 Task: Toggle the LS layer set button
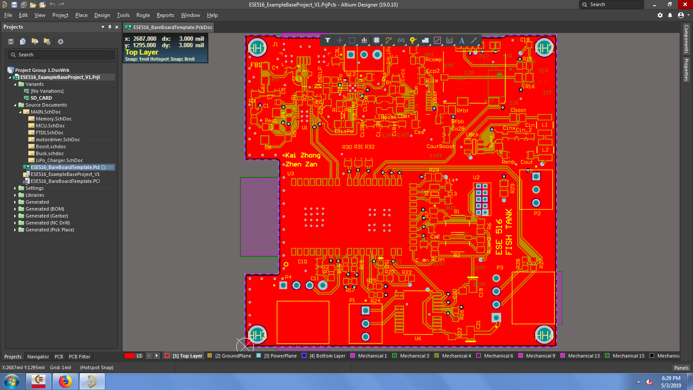139,356
